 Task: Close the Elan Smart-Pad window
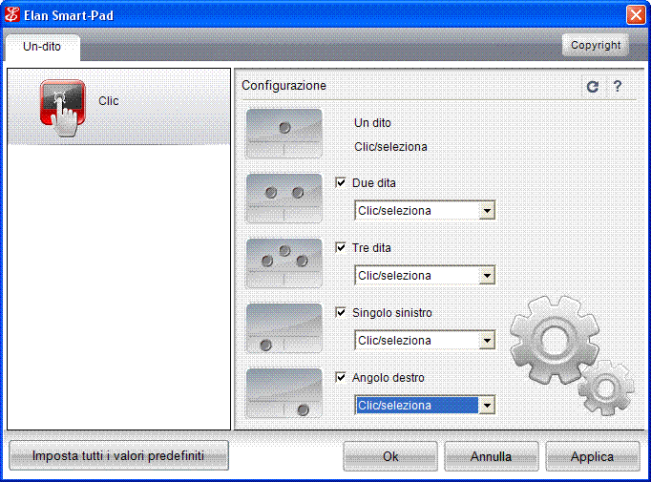[x=636, y=15]
